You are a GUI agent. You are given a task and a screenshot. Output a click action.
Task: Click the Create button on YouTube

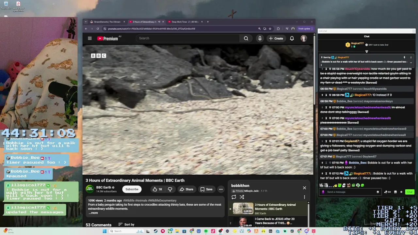pyautogui.click(x=276, y=38)
